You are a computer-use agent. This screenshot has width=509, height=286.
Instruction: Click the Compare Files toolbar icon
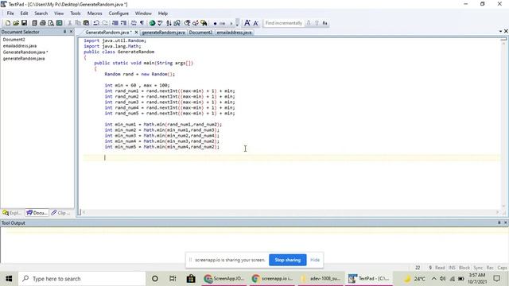tap(177, 23)
